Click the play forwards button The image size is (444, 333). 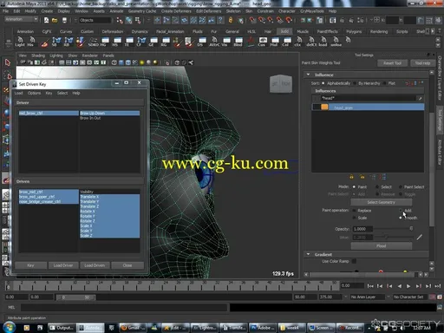pyautogui.click(x=408, y=286)
